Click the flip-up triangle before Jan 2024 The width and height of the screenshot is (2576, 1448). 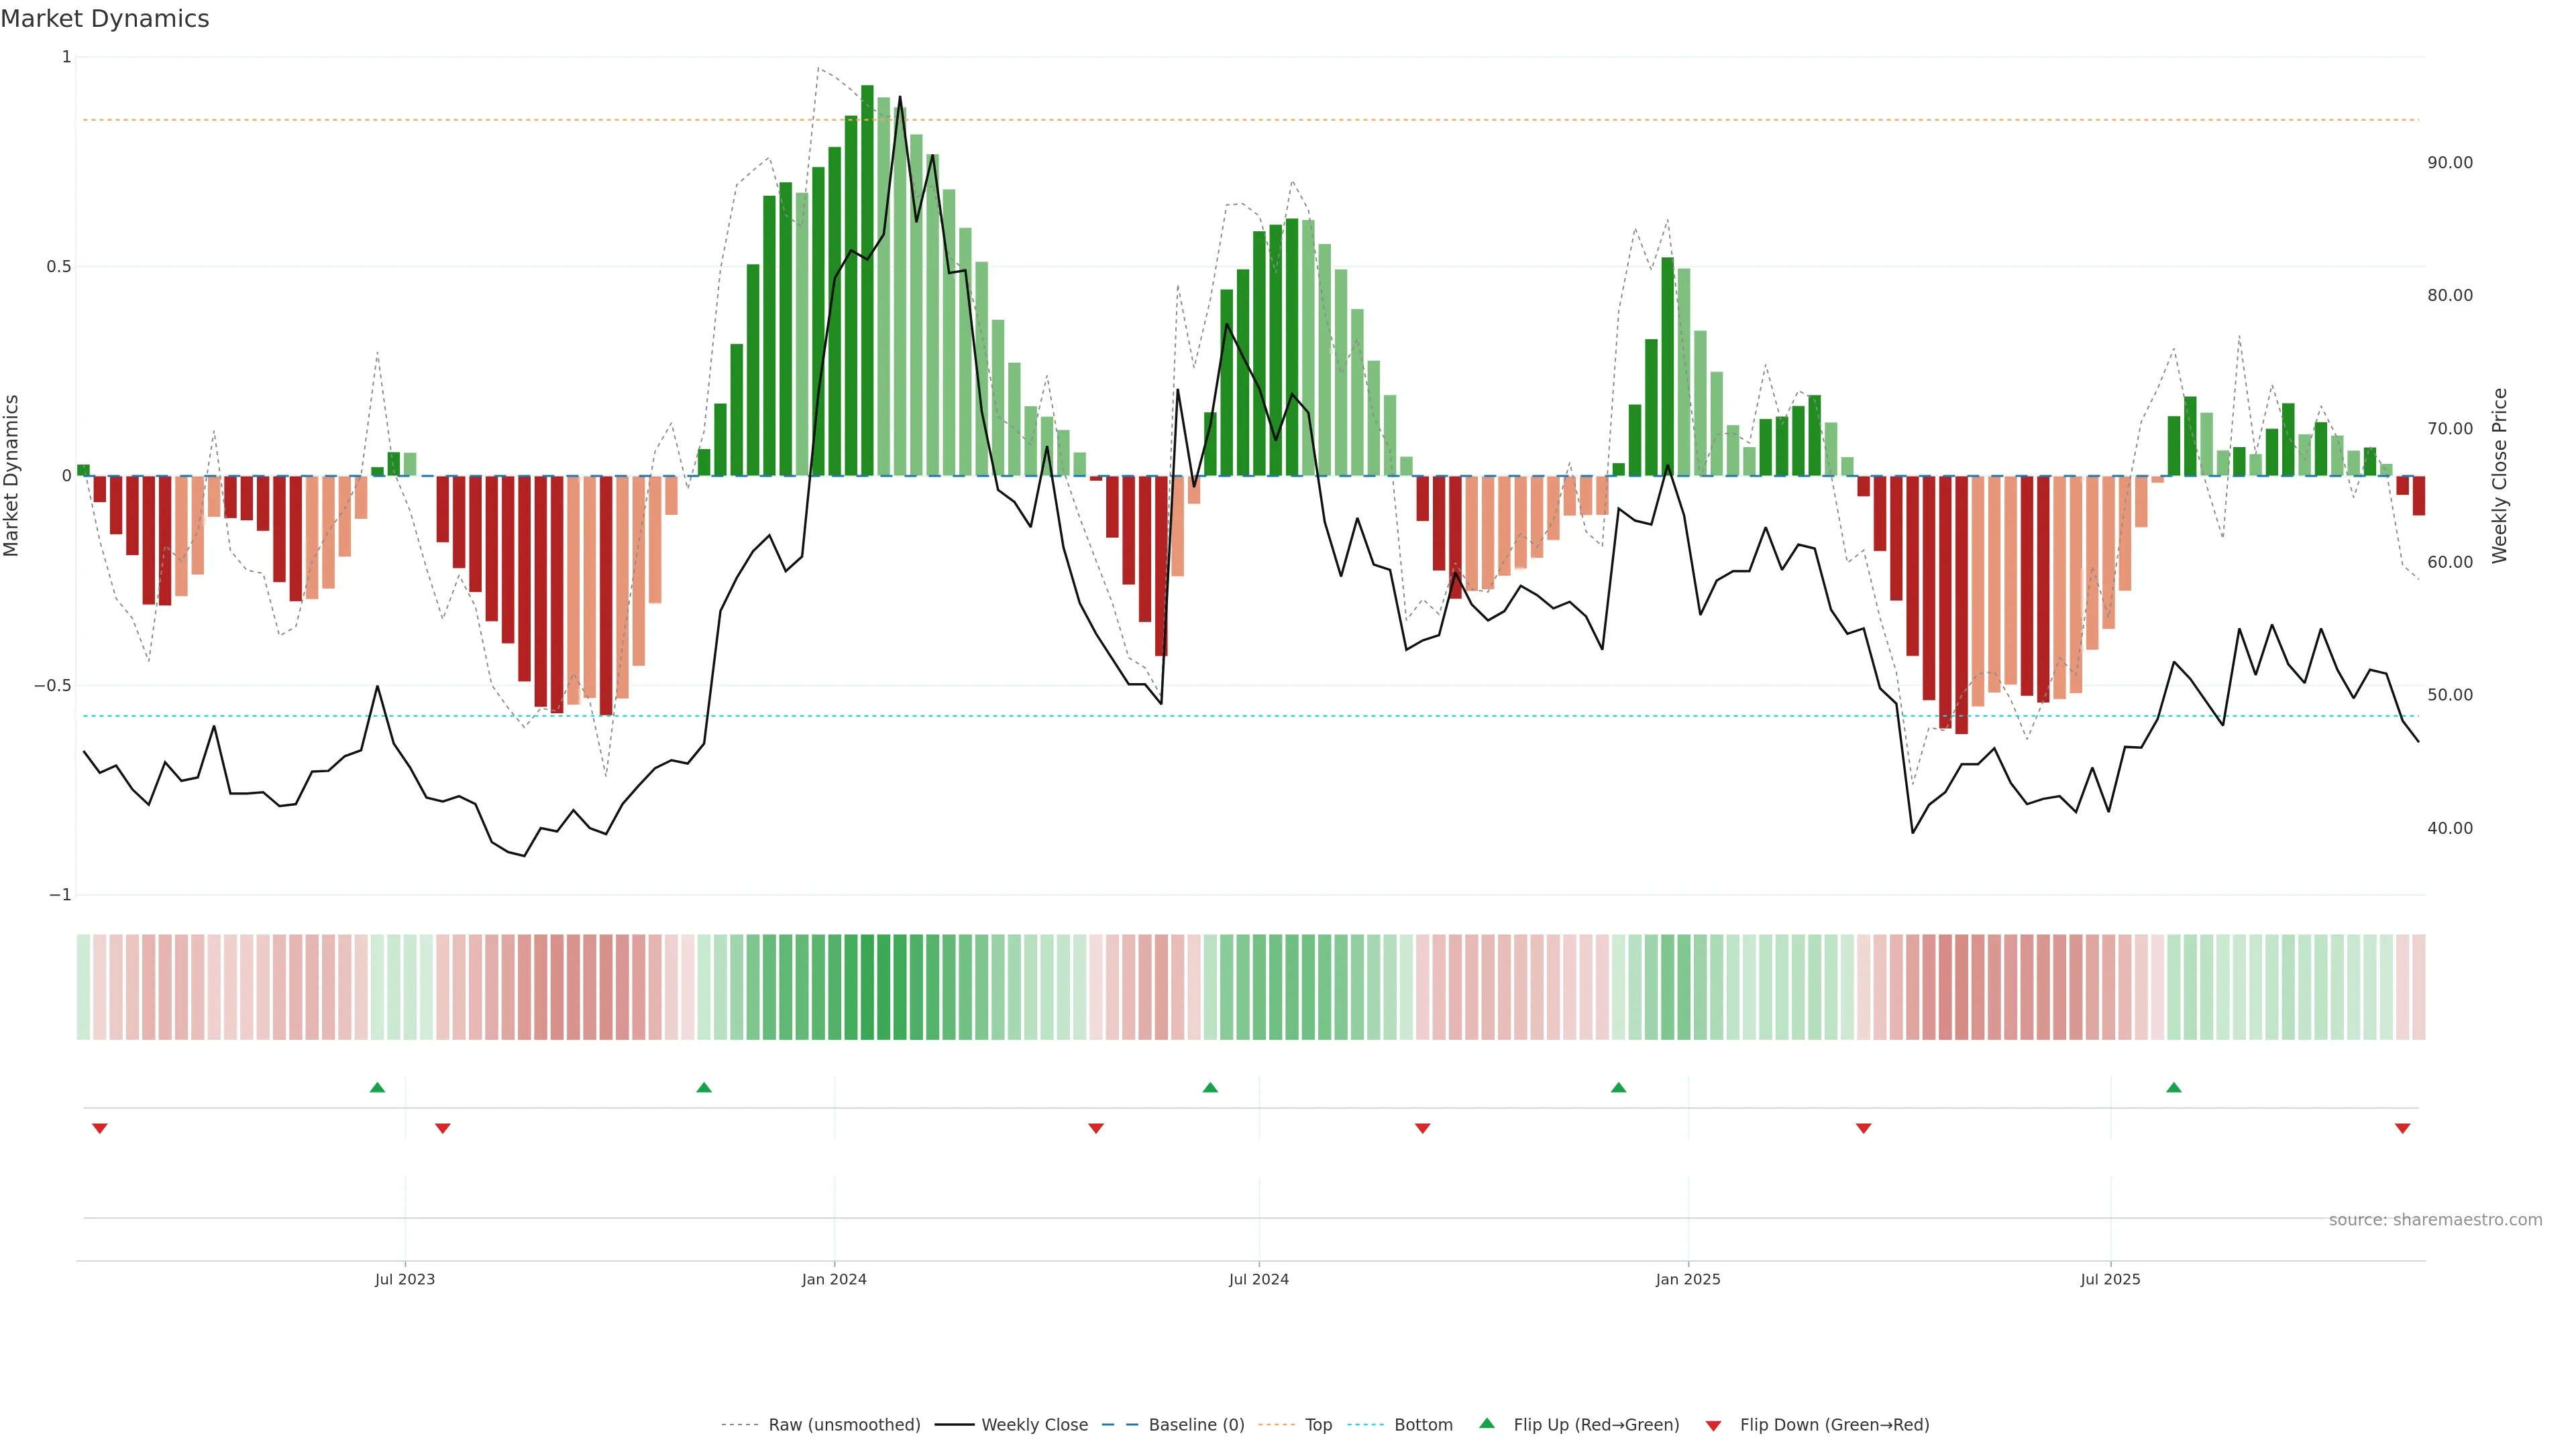point(704,1087)
